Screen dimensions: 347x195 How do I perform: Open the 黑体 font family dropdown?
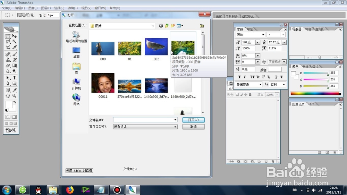[x=263, y=35]
